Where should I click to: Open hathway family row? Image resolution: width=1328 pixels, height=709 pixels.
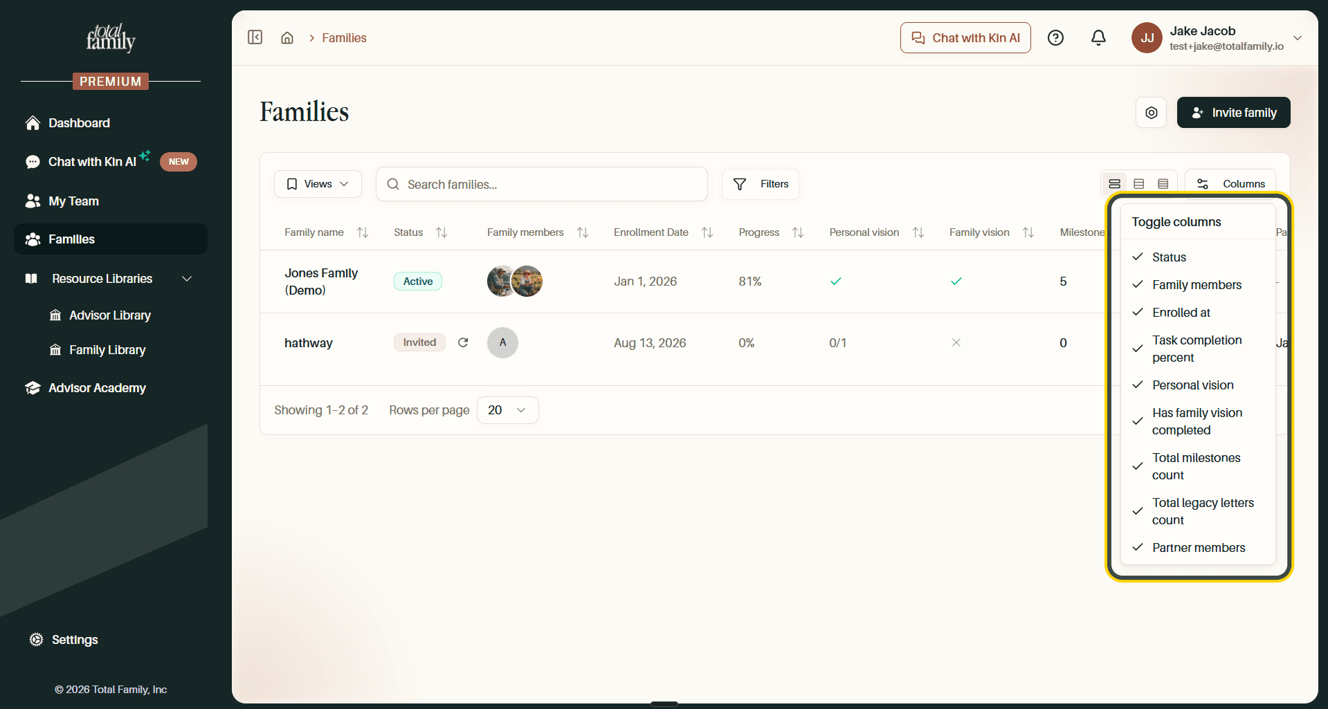(309, 343)
